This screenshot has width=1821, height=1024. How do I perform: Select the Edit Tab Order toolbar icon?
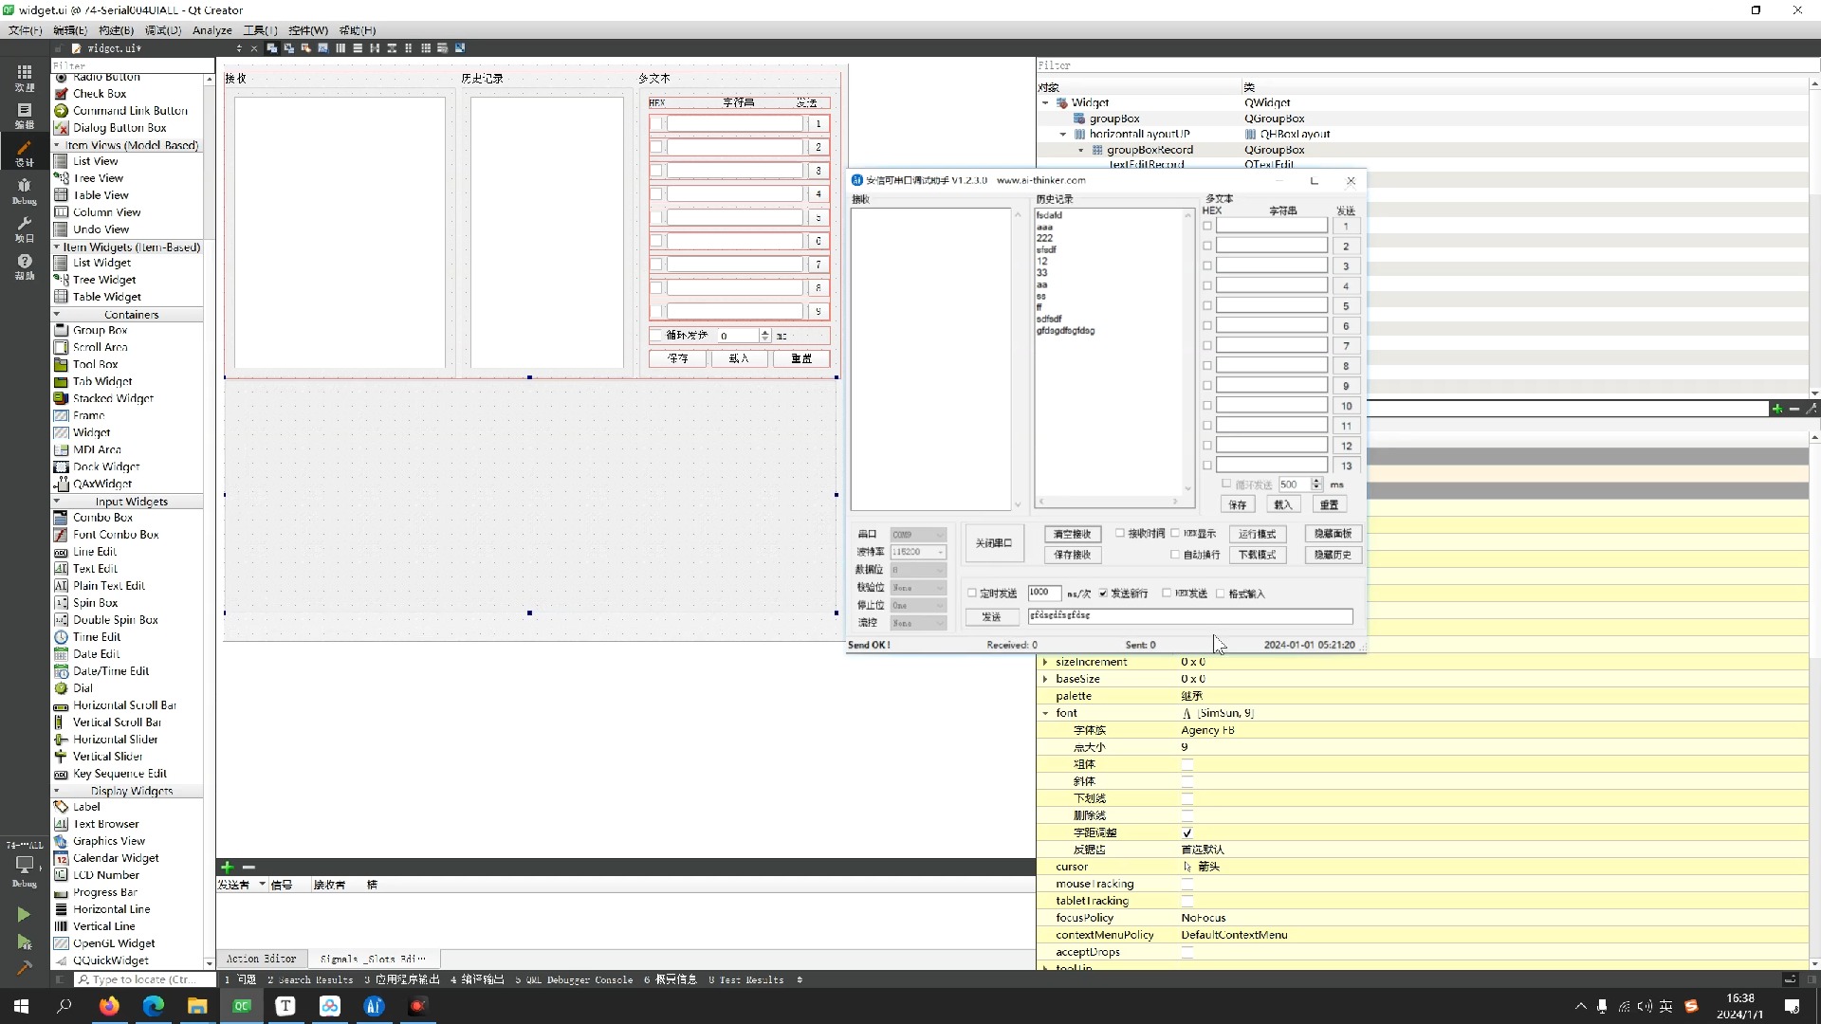coord(323,47)
